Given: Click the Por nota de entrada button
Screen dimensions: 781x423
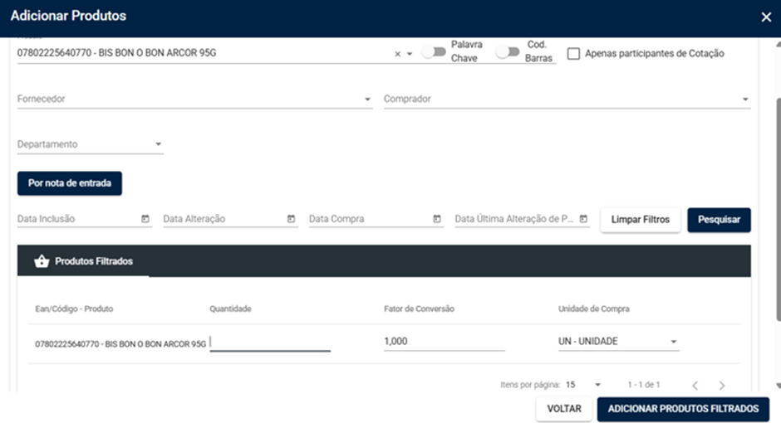Looking at the screenshot, I should click(70, 183).
